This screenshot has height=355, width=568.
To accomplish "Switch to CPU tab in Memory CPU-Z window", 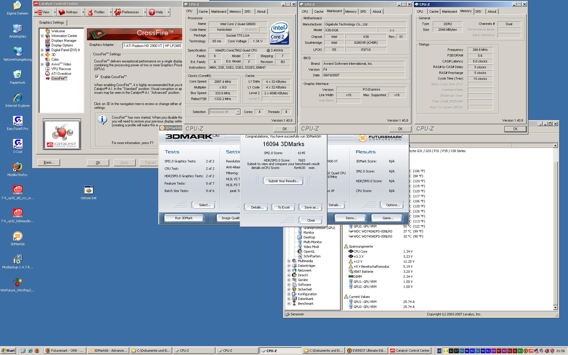I will click(x=420, y=12).
